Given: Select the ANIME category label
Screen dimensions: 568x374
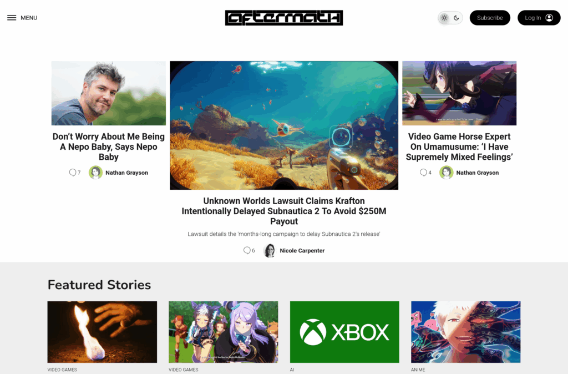Looking at the screenshot, I should 418,370.
